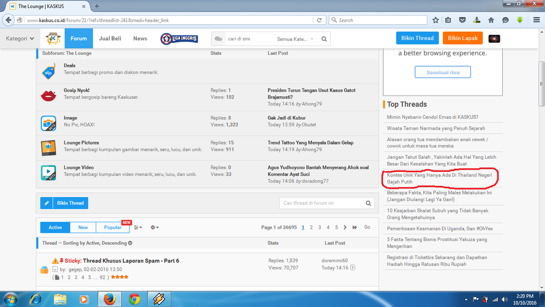Screen dimensions: 545x307
Task: Click the blue Bikin Thread header button
Action: click(417, 38)
